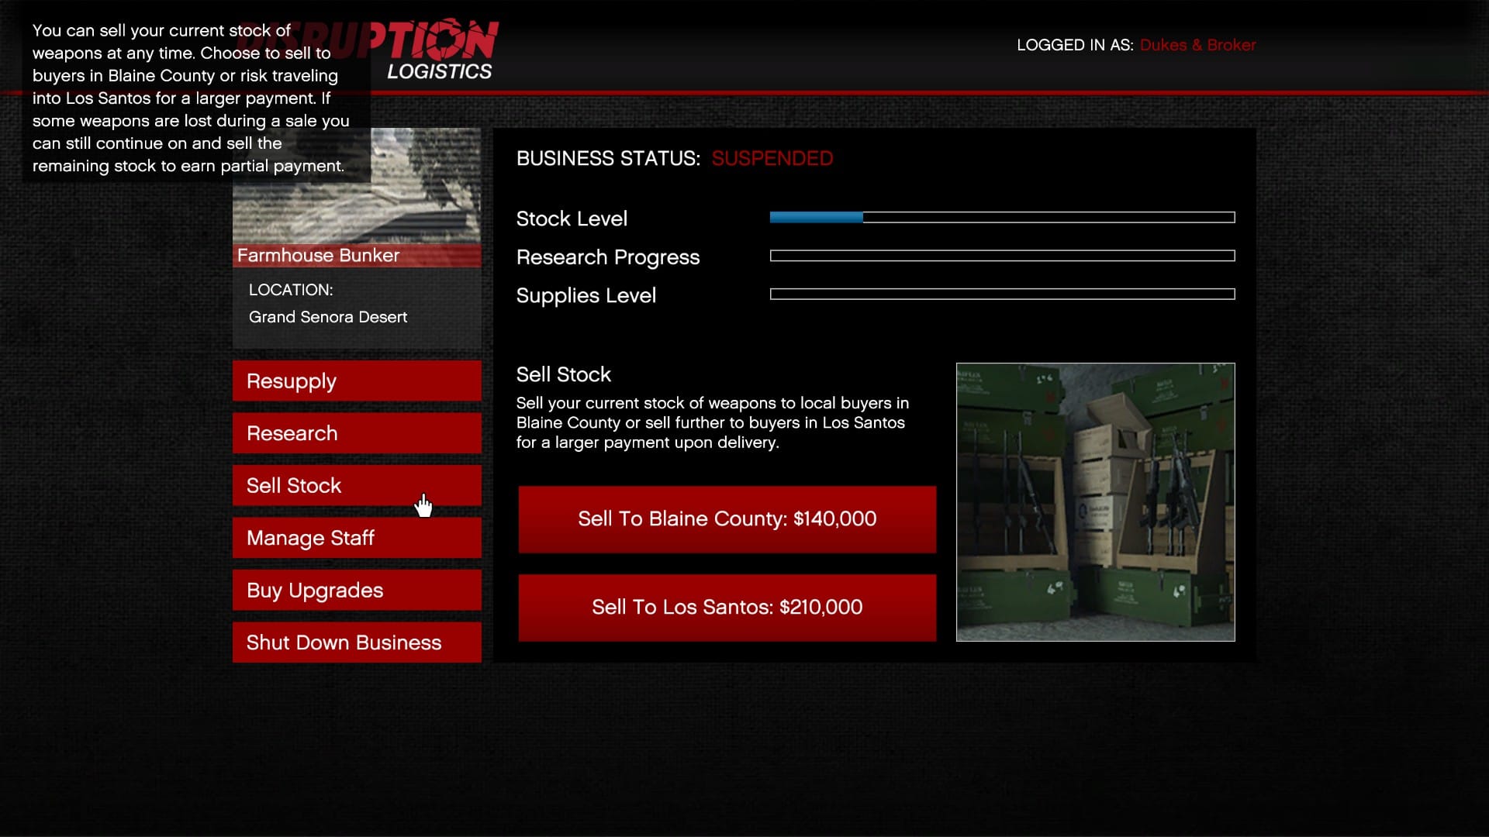Sell to Blaine County for $140,000
Image resolution: width=1489 pixels, height=837 pixels.
coord(727,519)
